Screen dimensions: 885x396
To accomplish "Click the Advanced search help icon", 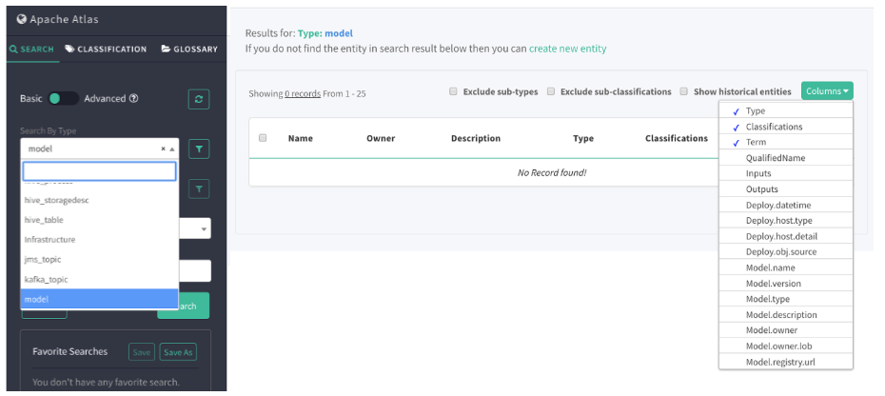I will 134,98.
